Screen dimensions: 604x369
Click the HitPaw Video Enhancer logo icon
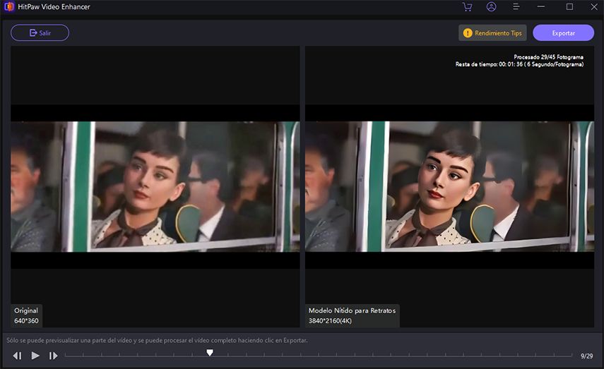point(8,7)
